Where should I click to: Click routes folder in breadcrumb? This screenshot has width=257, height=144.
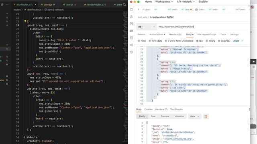(17, 10)
